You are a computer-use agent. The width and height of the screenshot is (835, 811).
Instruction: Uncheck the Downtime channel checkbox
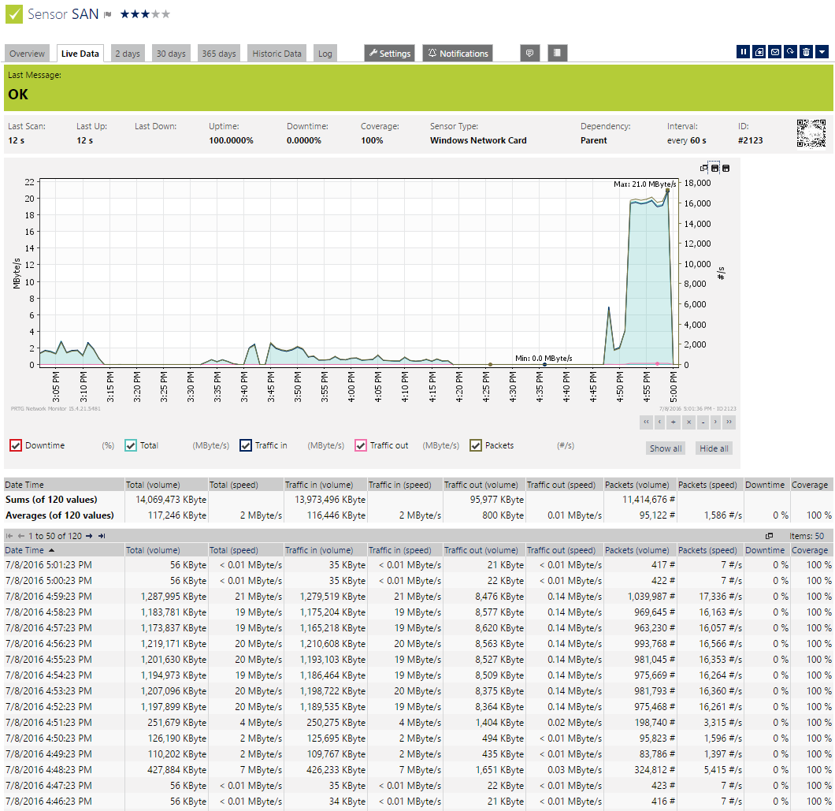pyautogui.click(x=15, y=446)
